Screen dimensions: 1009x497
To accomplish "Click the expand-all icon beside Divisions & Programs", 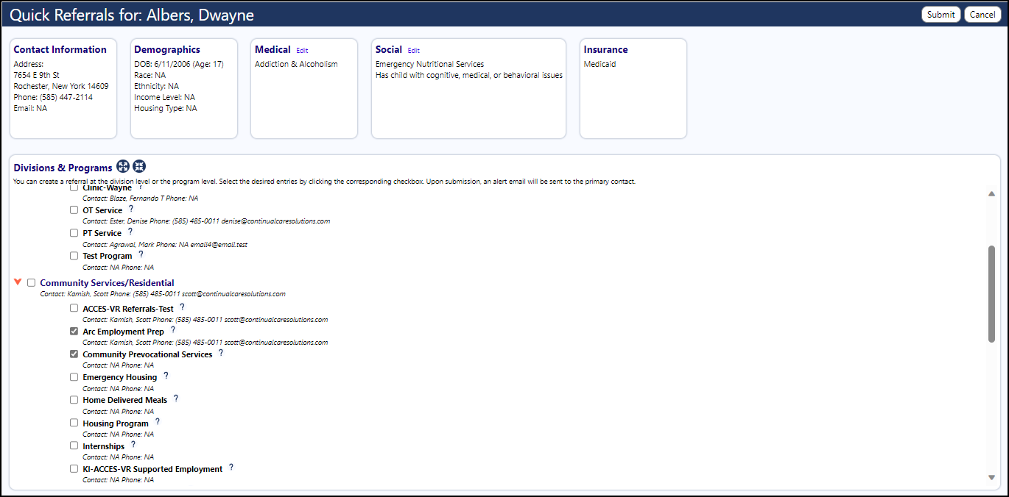I will [x=123, y=167].
